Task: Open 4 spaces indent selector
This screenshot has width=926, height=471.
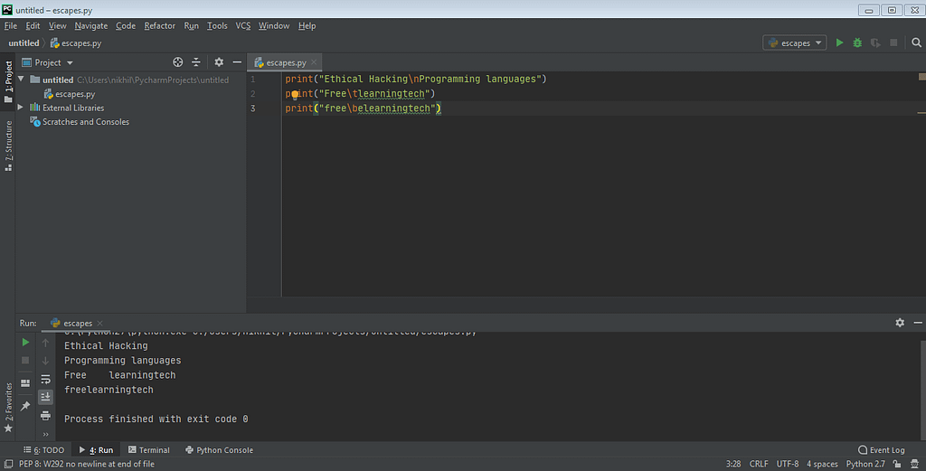Action: (x=822, y=464)
